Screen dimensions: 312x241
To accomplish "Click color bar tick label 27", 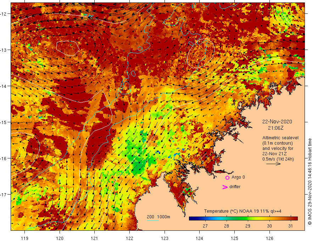I will (x=205, y=226).
